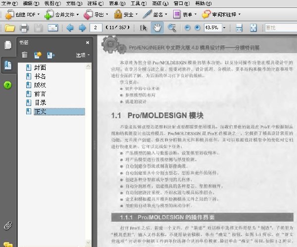Select the 版权 bookmark
Viewport: 297px width, 247px height.
click(40, 85)
